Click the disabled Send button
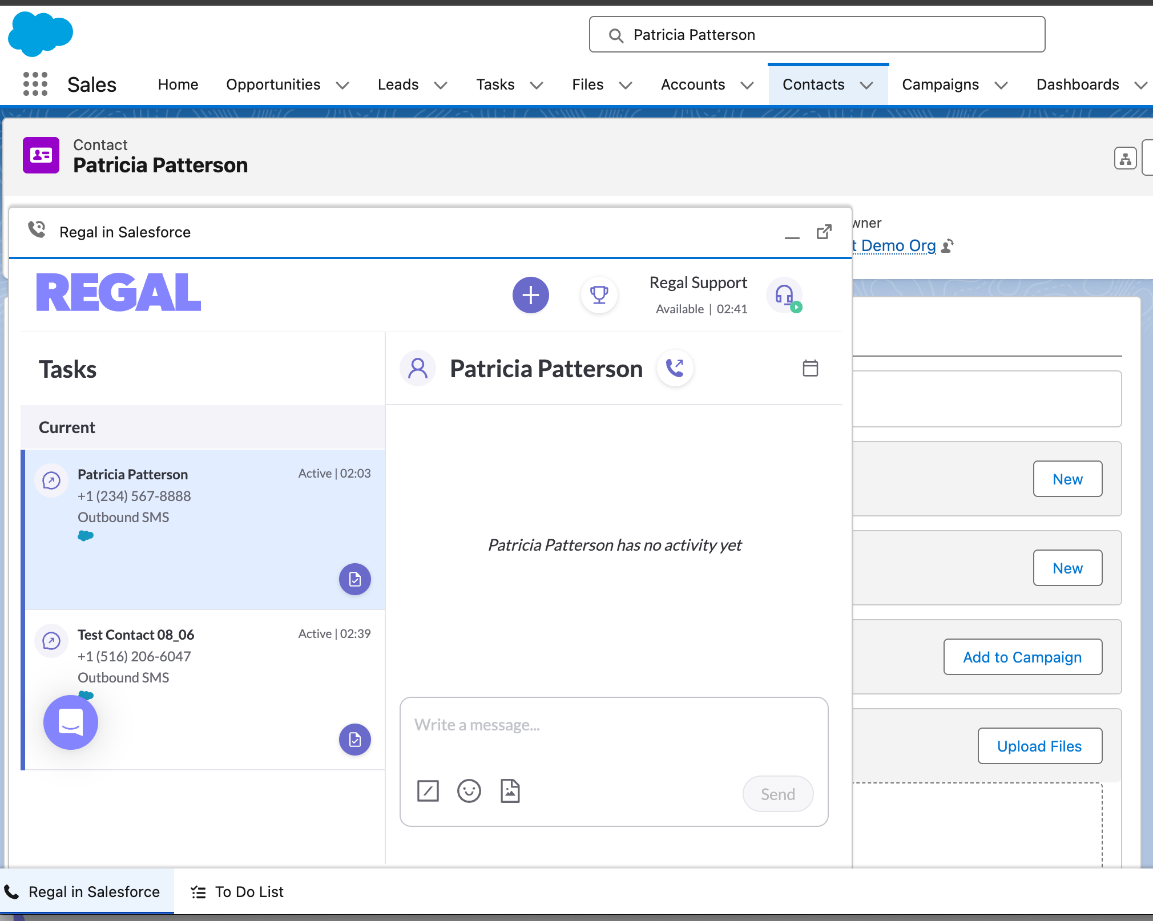Image resolution: width=1153 pixels, height=921 pixels. tap(778, 794)
